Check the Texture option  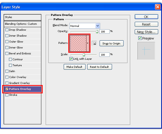click(10, 65)
